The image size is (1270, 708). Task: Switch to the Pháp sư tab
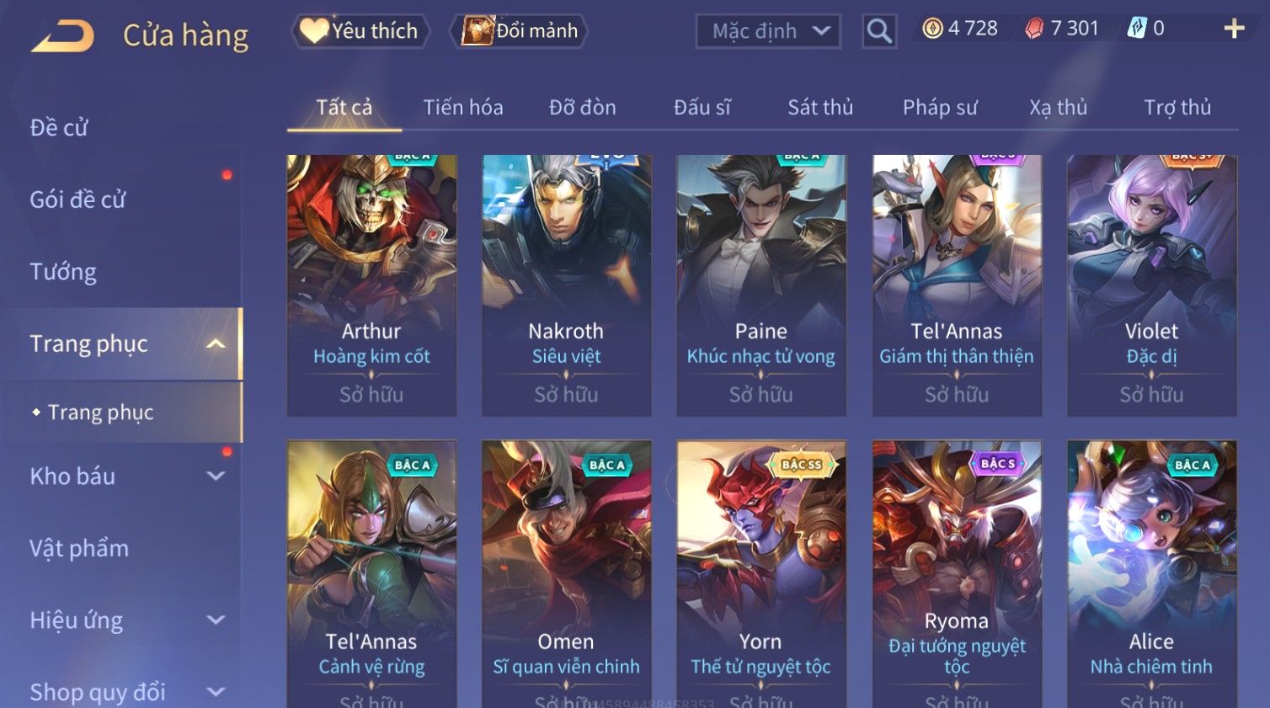[x=940, y=108]
